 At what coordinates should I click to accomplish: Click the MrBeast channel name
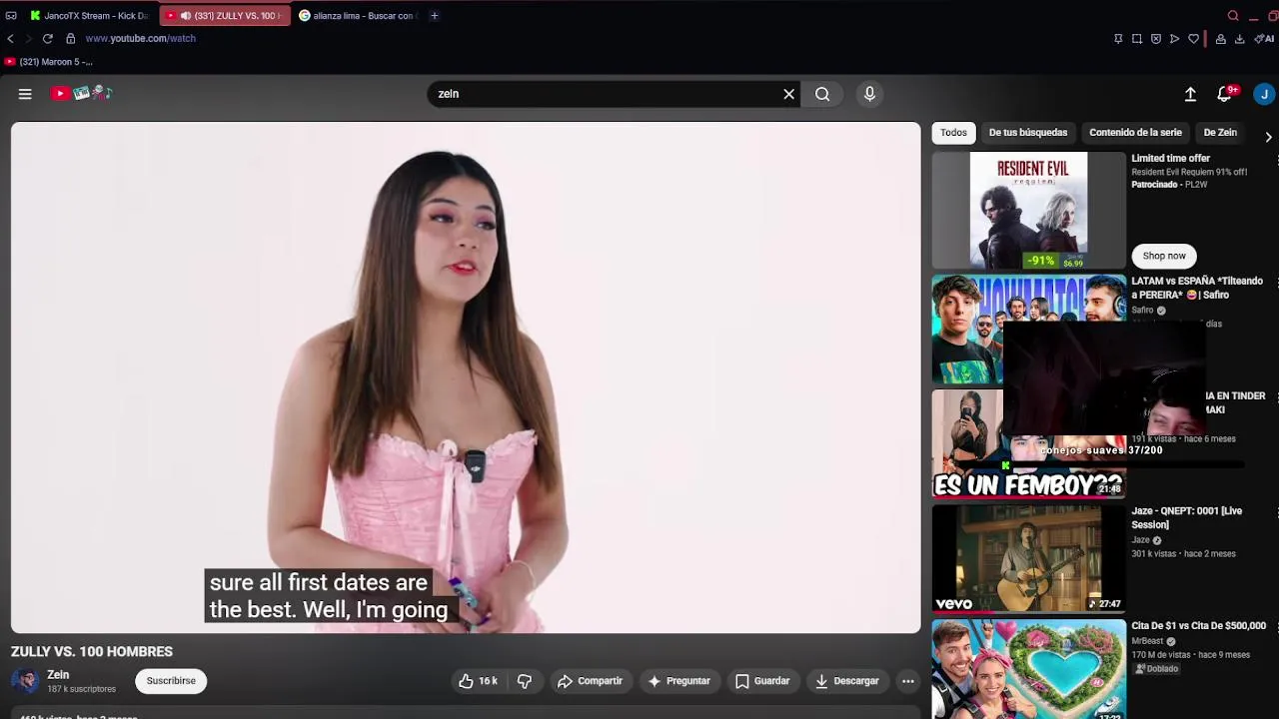point(1147,641)
